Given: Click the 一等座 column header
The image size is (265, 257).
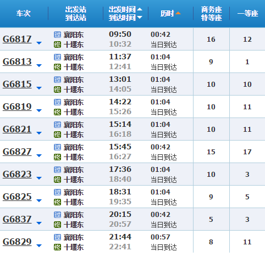Looking at the screenshot, I should tap(247, 14).
